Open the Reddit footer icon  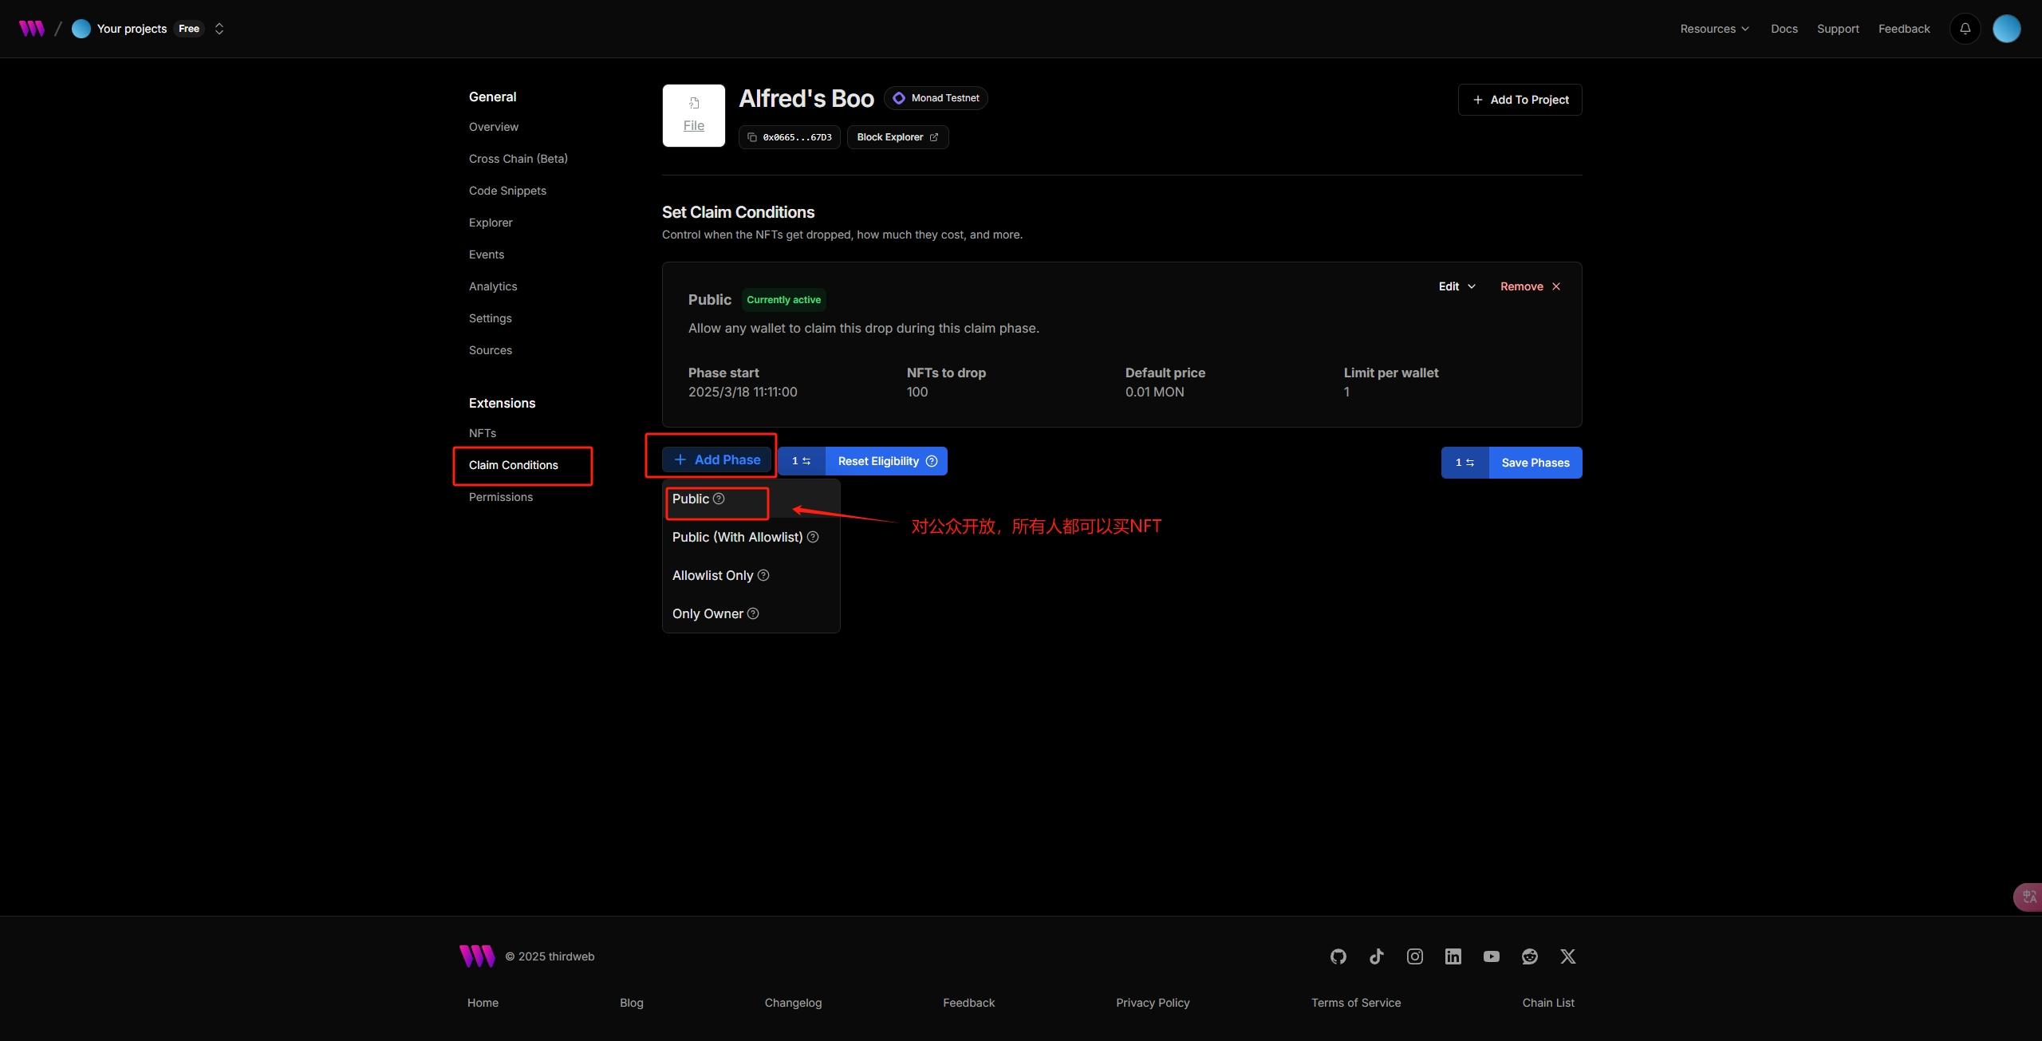pos(1529,956)
